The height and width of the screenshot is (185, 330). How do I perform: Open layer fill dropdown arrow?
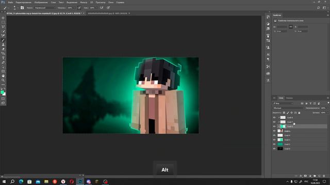point(328,113)
